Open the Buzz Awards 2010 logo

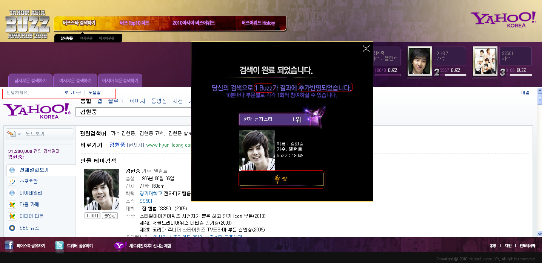click(28, 24)
